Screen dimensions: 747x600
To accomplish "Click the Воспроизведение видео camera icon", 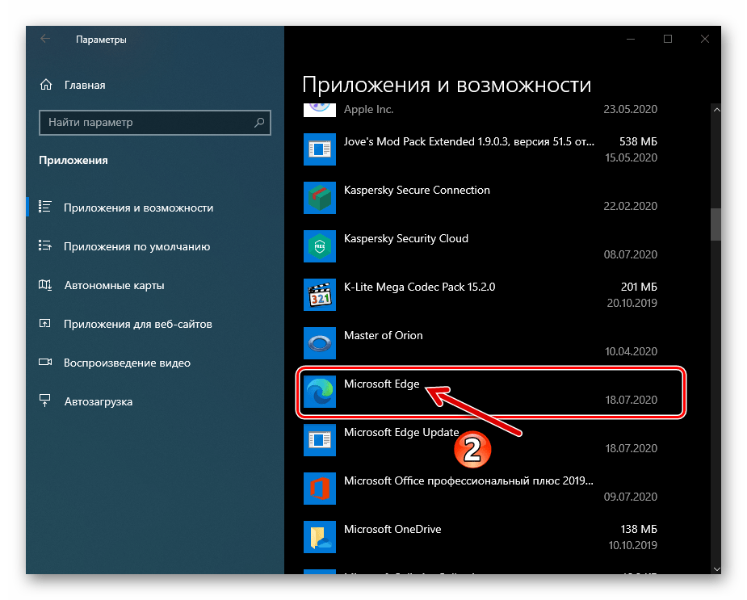I will tap(45, 363).
